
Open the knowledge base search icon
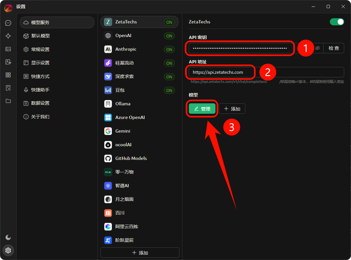tap(8, 88)
